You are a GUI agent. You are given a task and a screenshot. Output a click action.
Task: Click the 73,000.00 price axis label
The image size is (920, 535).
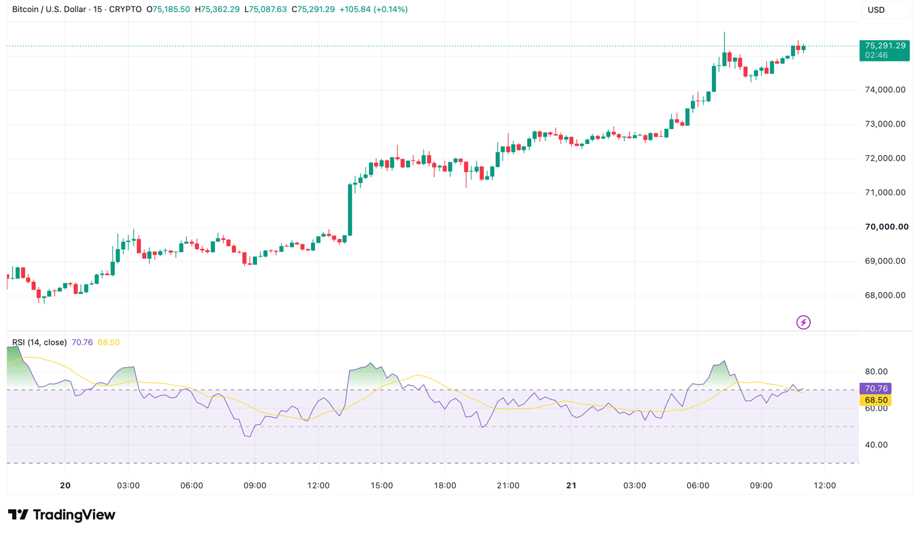[885, 124]
